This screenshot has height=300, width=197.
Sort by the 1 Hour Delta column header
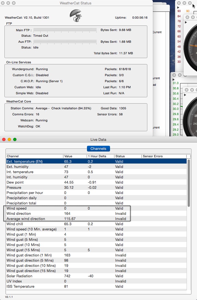click(x=100, y=156)
